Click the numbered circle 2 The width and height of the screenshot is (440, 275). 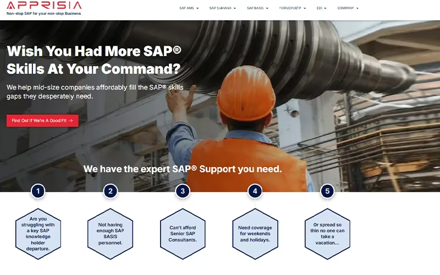pyautogui.click(x=111, y=191)
